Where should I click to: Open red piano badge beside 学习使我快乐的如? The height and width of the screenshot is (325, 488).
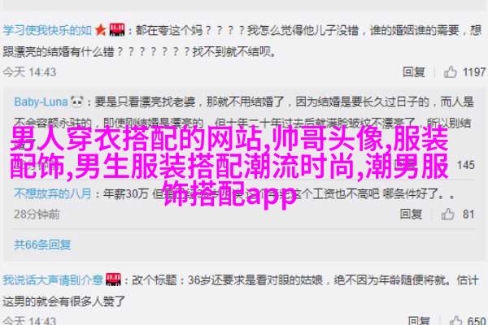117,30
